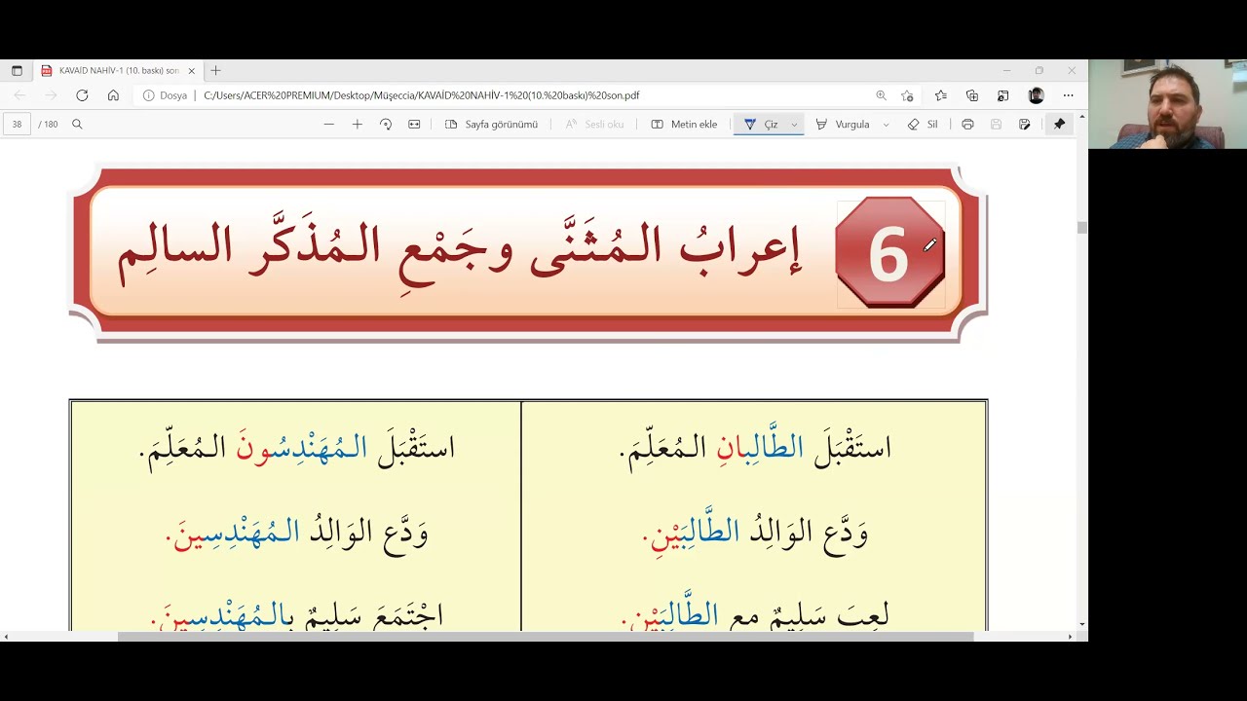Open browser Settings and more menu
This screenshot has width=1247, height=701.
(x=1068, y=95)
